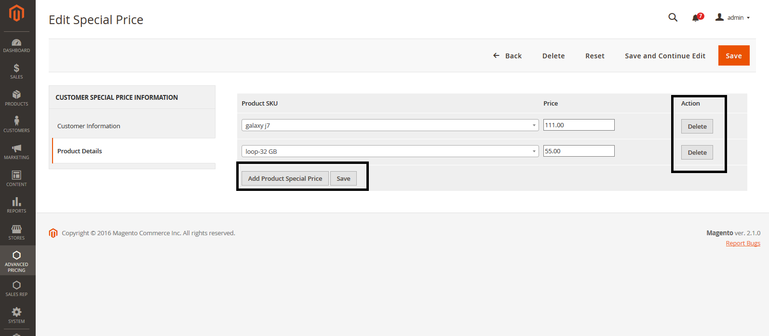
Task: Click the Magento logo in the sidebar
Action: coord(17,13)
